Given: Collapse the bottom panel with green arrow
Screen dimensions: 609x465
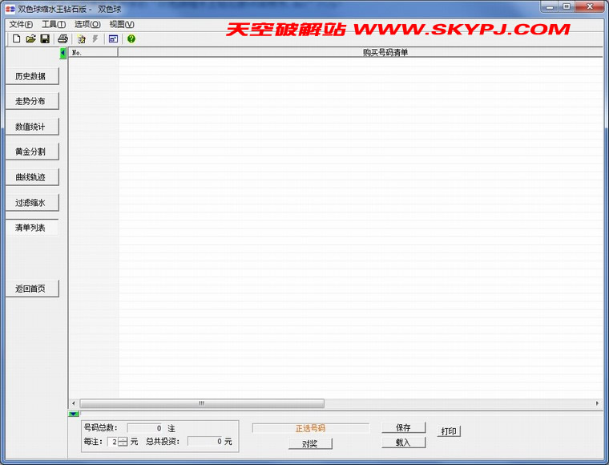Looking at the screenshot, I should 74,414.
